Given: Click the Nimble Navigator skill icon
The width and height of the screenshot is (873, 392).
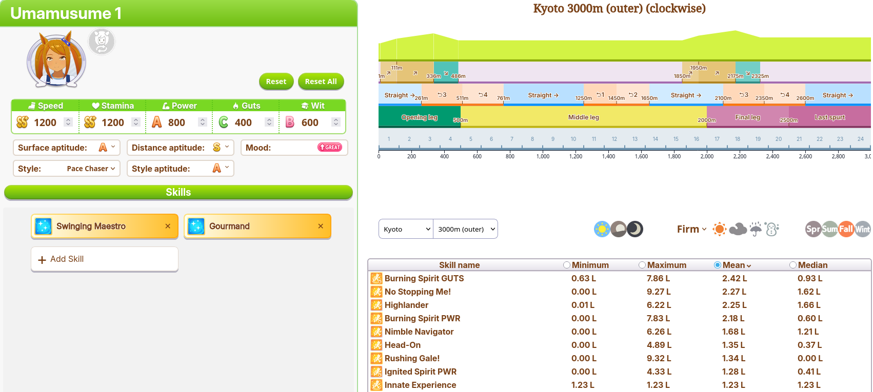Looking at the screenshot, I should [x=376, y=332].
